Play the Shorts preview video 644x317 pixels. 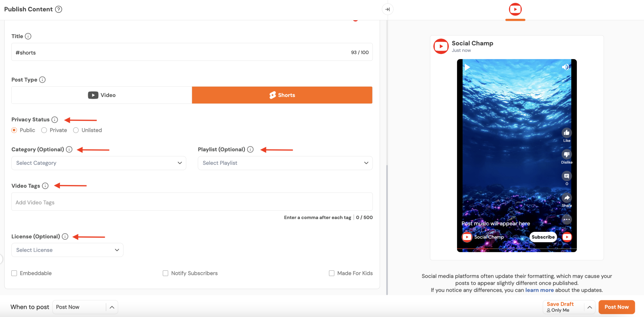pyautogui.click(x=467, y=67)
